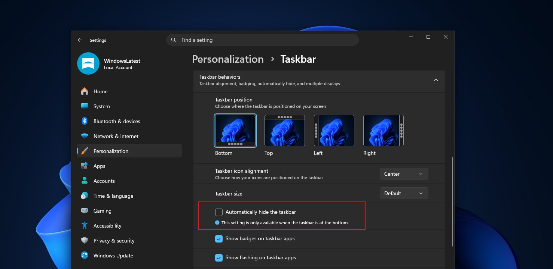This screenshot has width=553, height=269.
Task: Click the Home house icon
Action: click(85, 91)
